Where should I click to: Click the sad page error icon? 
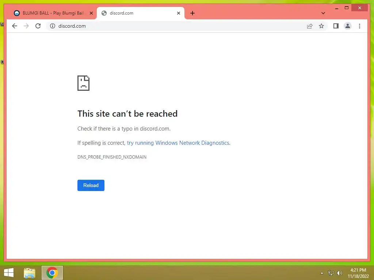pos(84,83)
